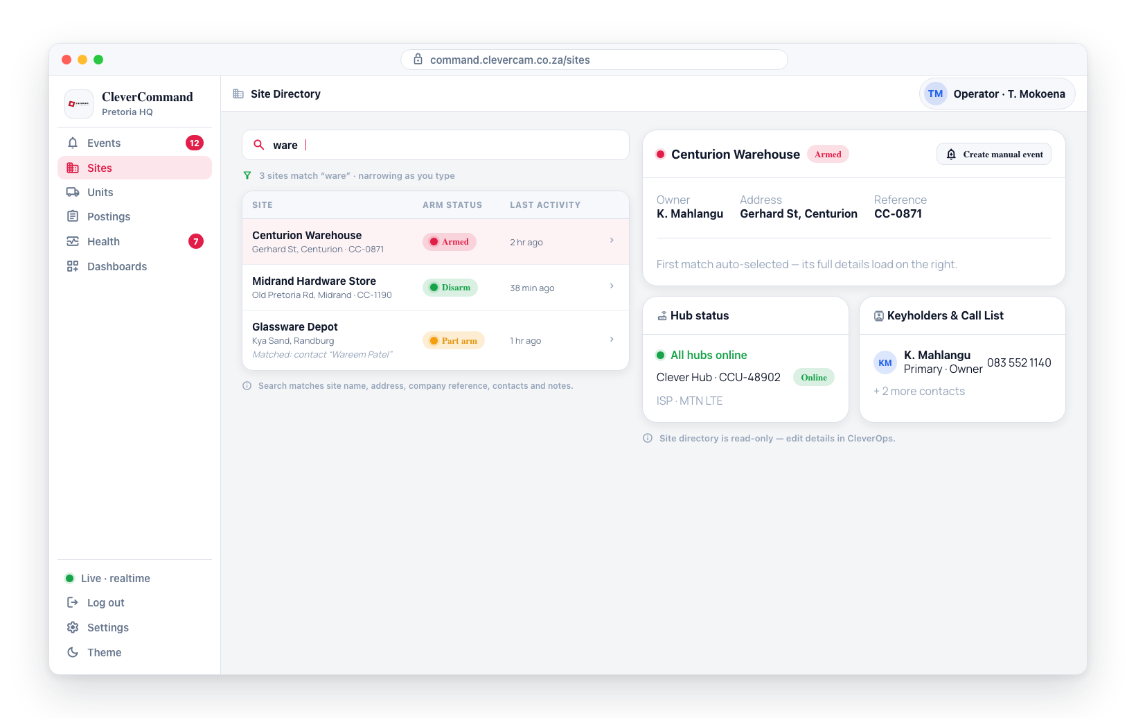The height and width of the screenshot is (718, 1136).
Task: Click the Units truck icon
Action: point(73,192)
